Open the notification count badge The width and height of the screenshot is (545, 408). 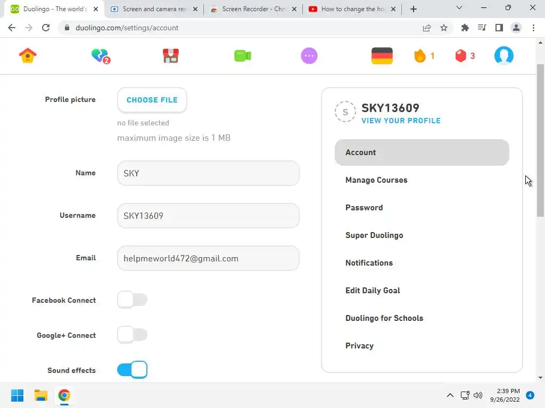(530, 395)
